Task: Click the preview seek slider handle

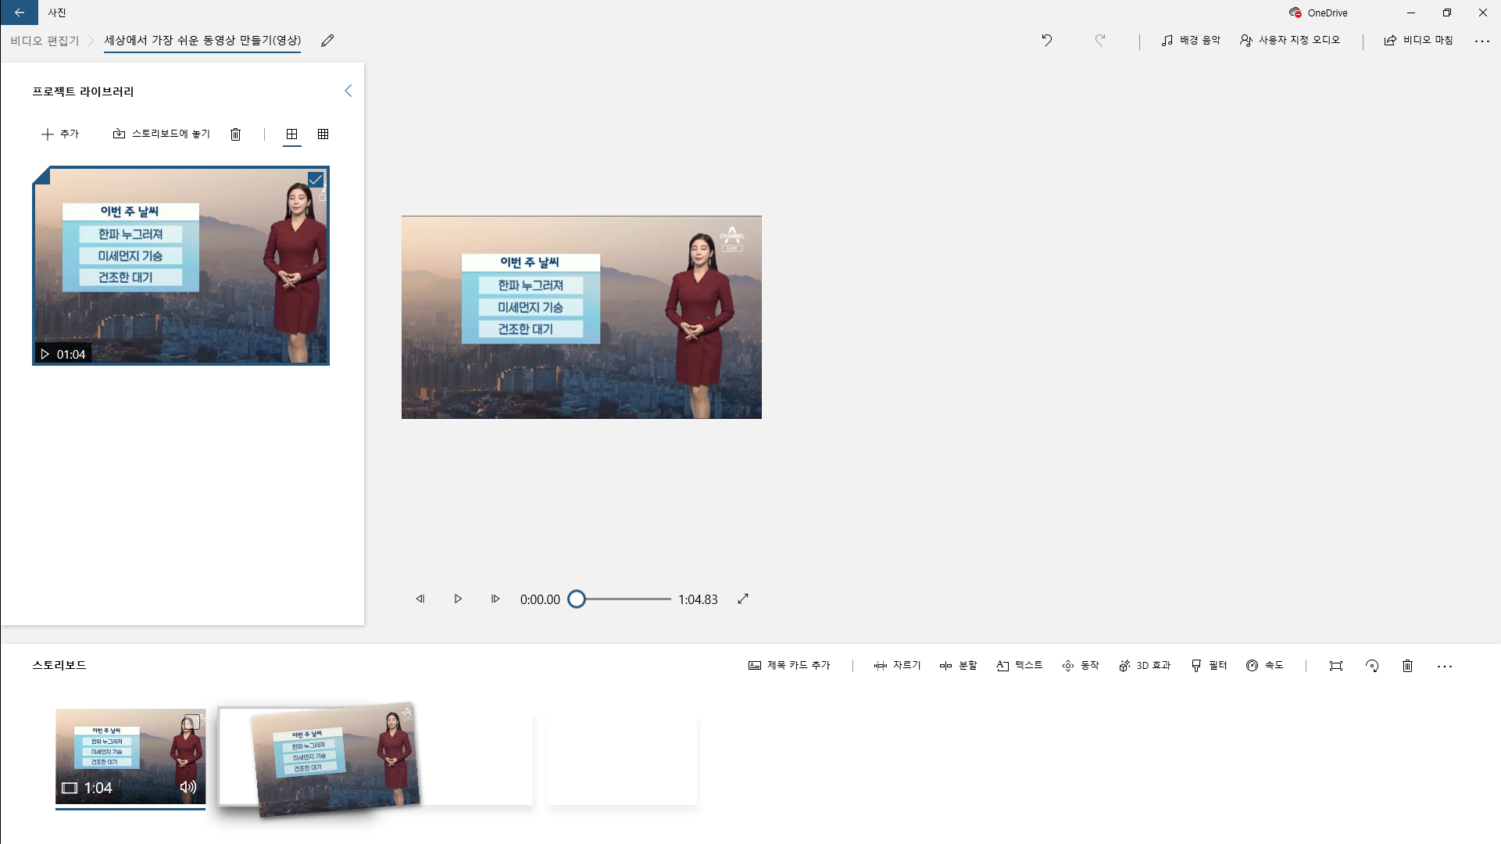Action: pos(577,599)
